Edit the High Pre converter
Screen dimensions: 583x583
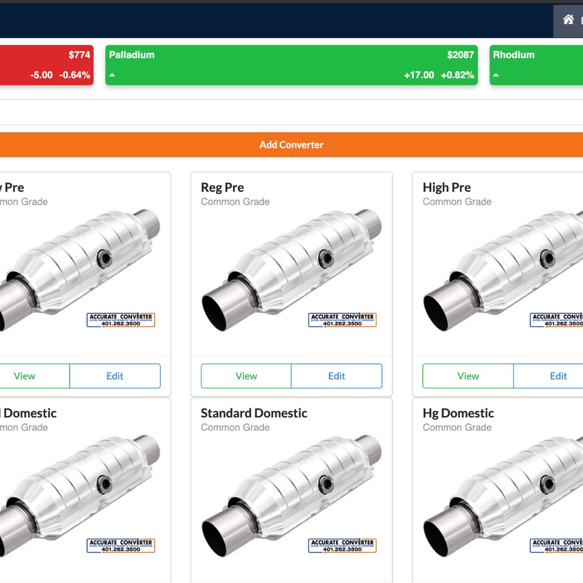pos(558,376)
